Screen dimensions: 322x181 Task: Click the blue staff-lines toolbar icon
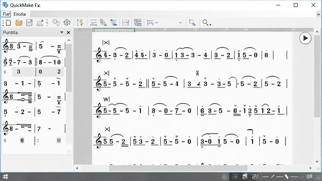pos(150,23)
